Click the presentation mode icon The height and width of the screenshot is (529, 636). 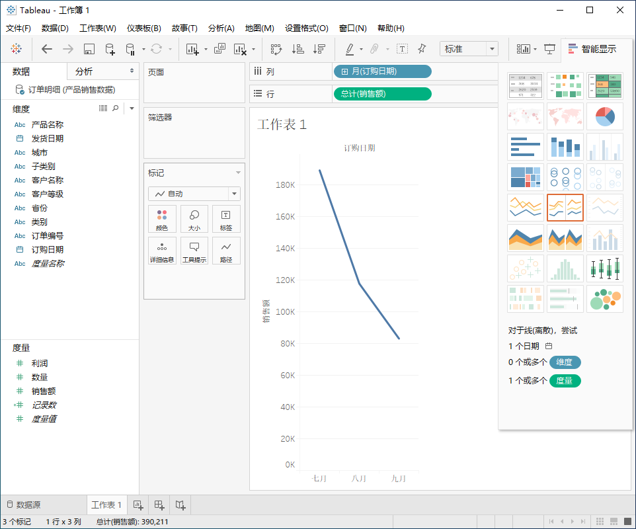click(x=549, y=49)
